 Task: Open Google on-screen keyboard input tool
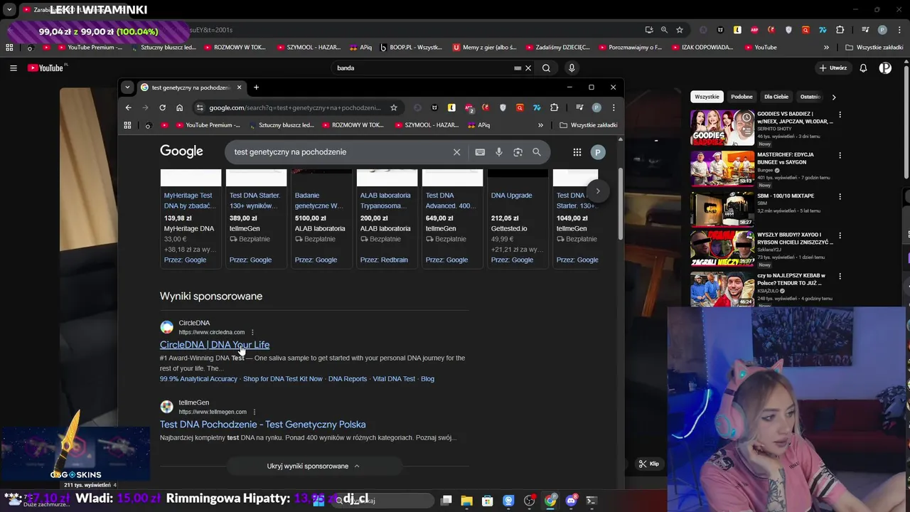(480, 152)
